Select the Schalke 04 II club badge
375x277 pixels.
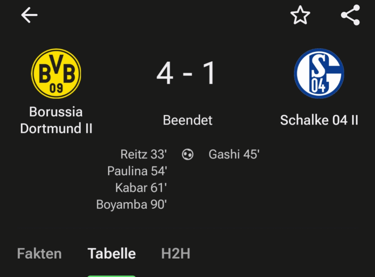click(x=319, y=73)
